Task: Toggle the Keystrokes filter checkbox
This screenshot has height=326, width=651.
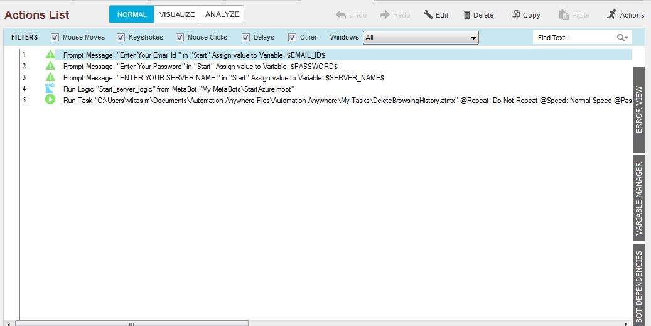Action: click(121, 38)
